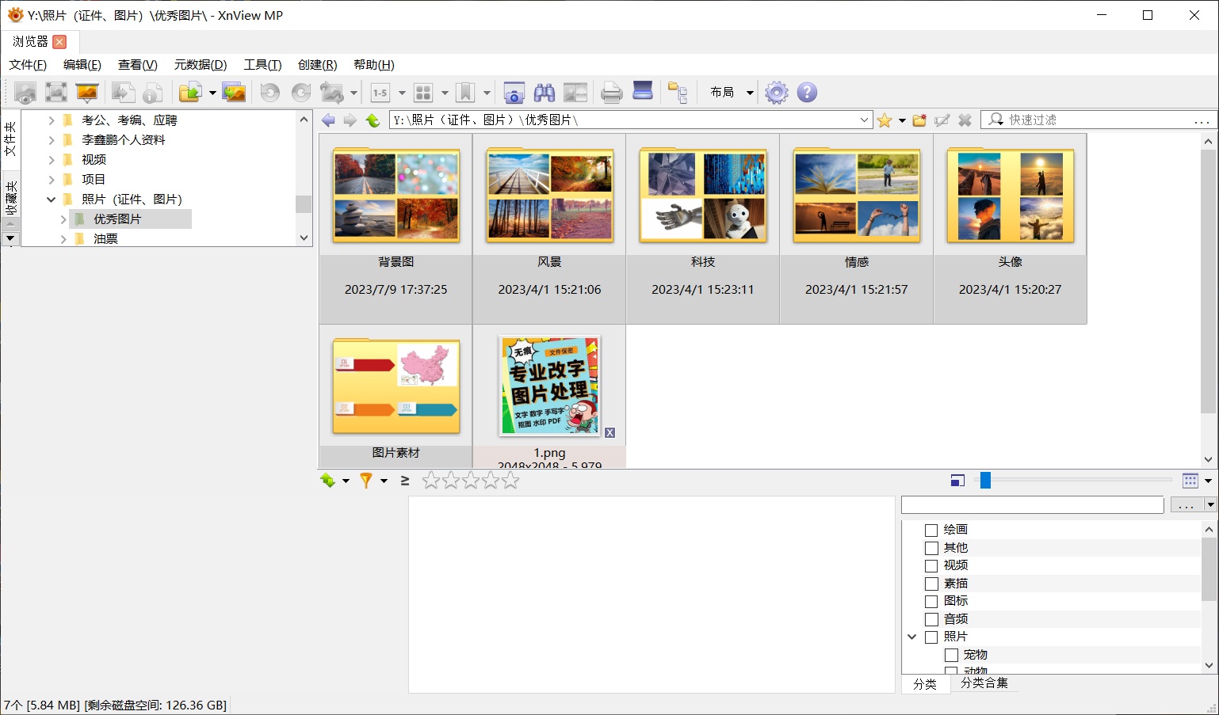Image resolution: width=1219 pixels, height=715 pixels.
Task: Open the 布局 layout dropdown
Action: point(732,93)
